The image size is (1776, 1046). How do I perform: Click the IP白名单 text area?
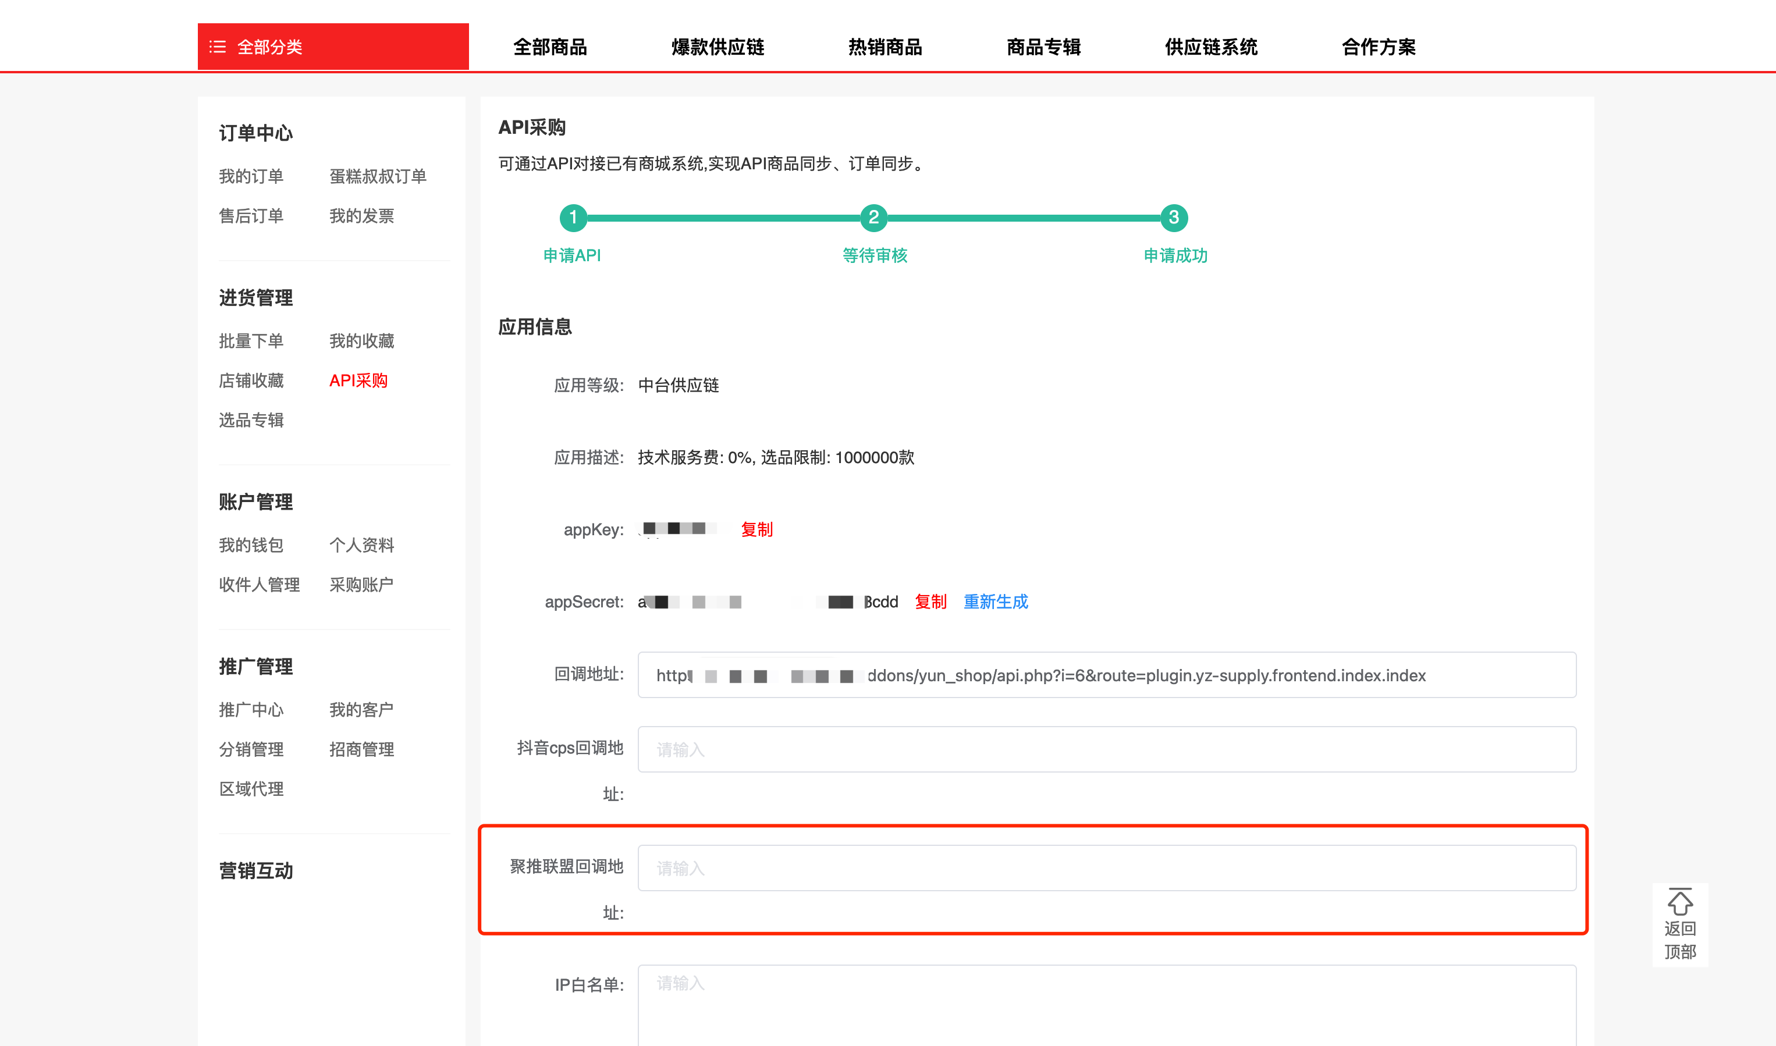click(1106, 1005)
